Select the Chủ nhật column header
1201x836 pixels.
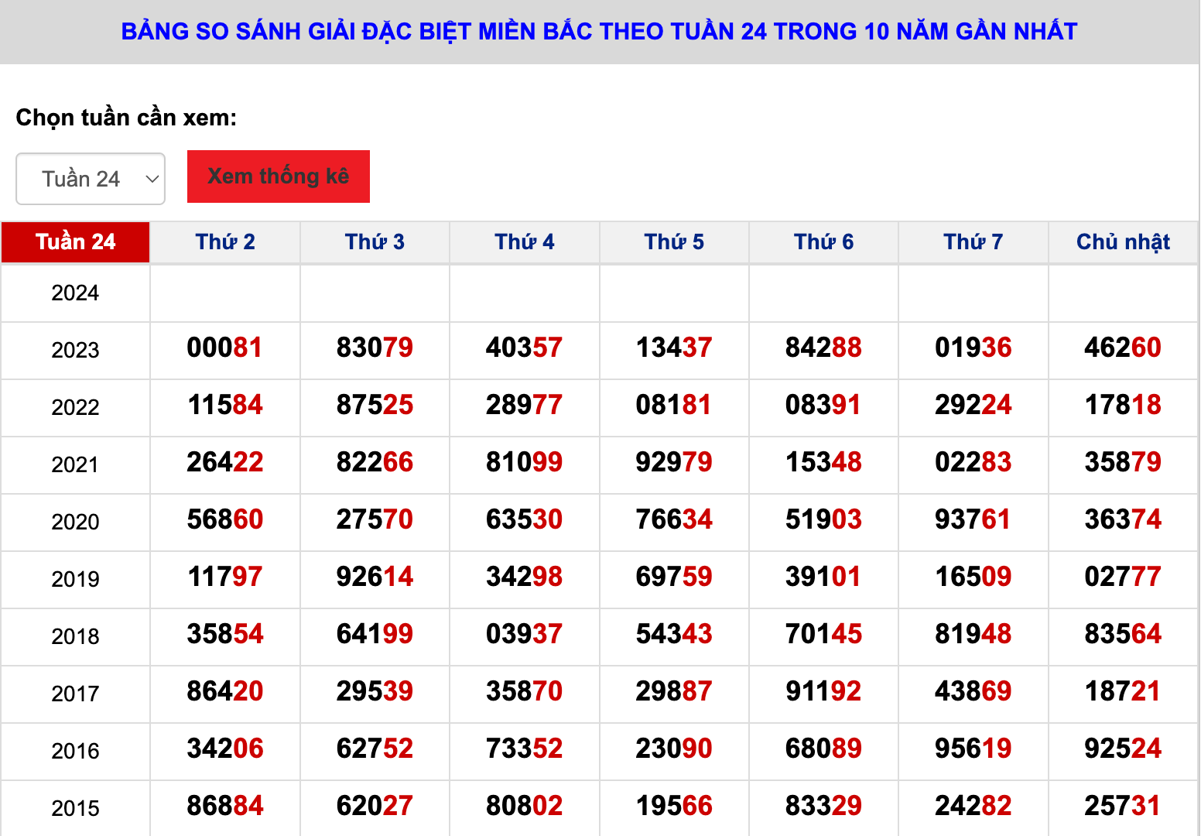coord(1123,242)
